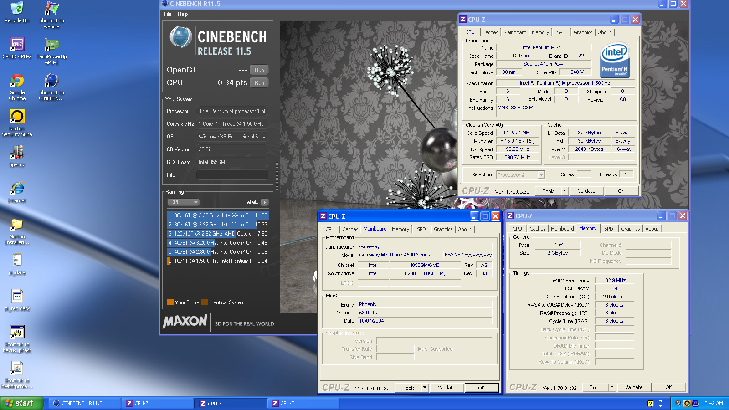This screenshot has width=729, height=410.
Task: Expand Tools dropdown arrow in Mainboard CPU-Z window
Action: pyautogui.click(x=425, y=388)
